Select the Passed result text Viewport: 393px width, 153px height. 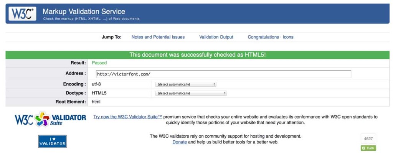99,63
